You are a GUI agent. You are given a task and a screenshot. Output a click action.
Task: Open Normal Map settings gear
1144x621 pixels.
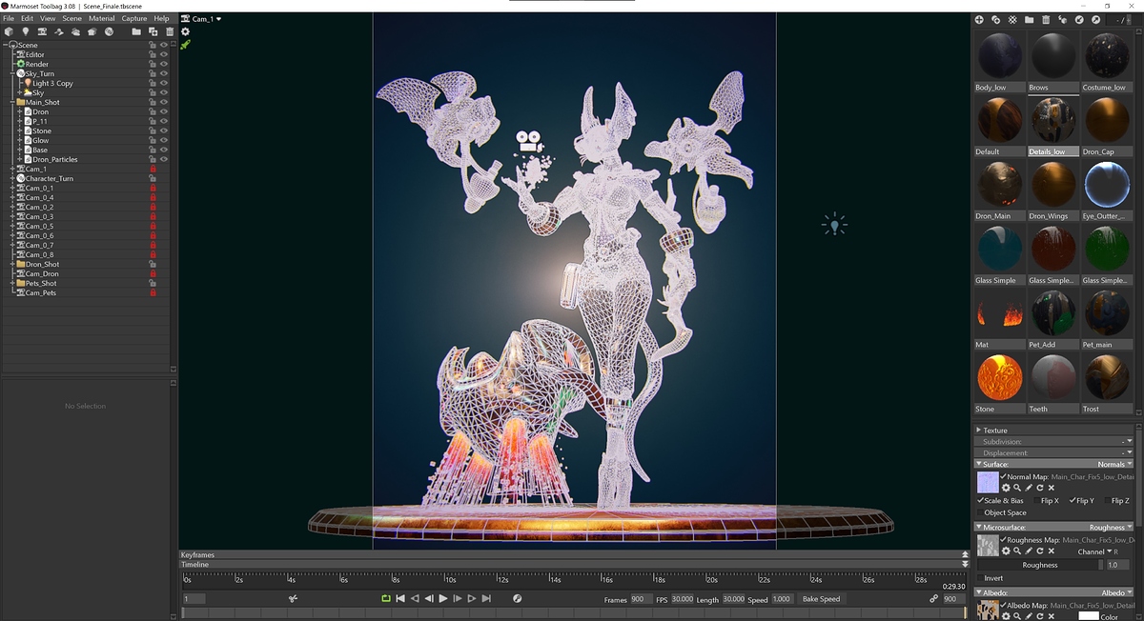pyautogui.click(x=1006, y=488)
